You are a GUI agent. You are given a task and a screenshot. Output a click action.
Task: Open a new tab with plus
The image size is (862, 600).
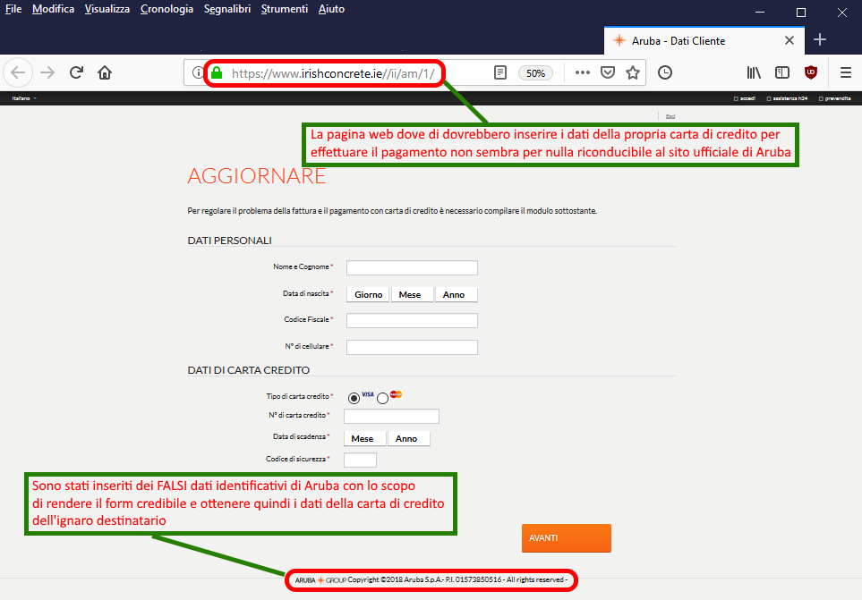click(820, 40)
